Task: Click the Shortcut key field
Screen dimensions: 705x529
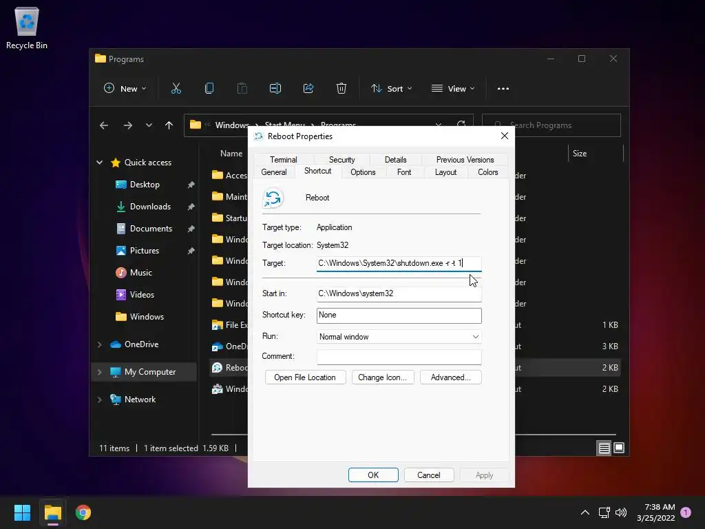Action: coord(399,315)
